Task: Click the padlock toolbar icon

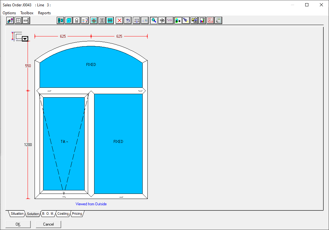Action: click(77, 21)
